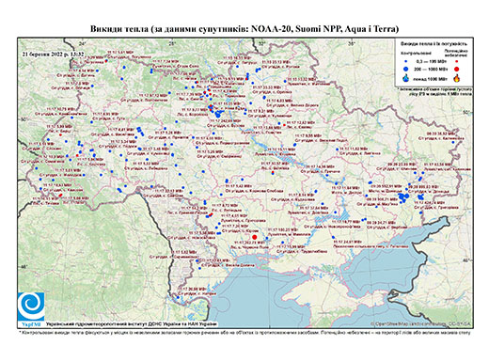The height and width of the screenshot is (346, 489).
Task: Click the 'с. Весела Долина' label
Action: (x=237, y=265)
